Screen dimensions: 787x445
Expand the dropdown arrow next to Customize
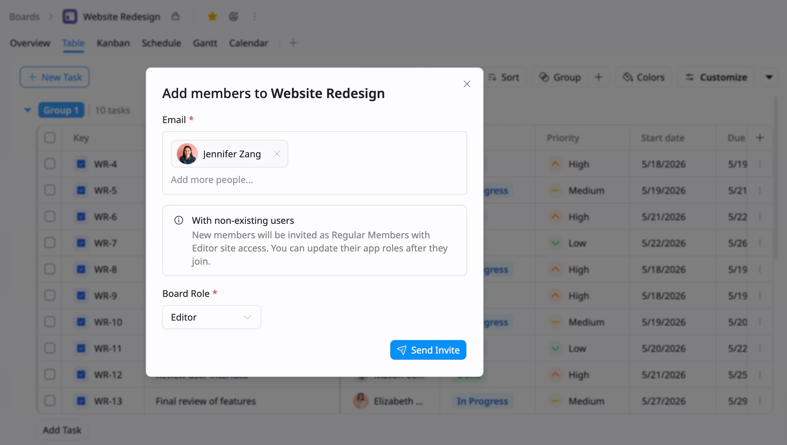769,77
